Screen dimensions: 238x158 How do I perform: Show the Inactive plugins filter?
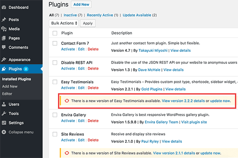click(x=70, y=15)
